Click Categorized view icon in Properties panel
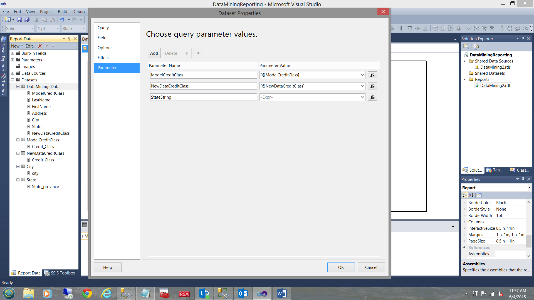This screenshot has height=300, width=534. point(465,195)
